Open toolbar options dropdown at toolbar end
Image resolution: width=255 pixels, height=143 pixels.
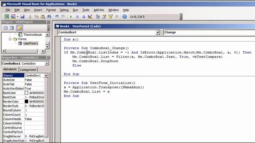[181, 17]
